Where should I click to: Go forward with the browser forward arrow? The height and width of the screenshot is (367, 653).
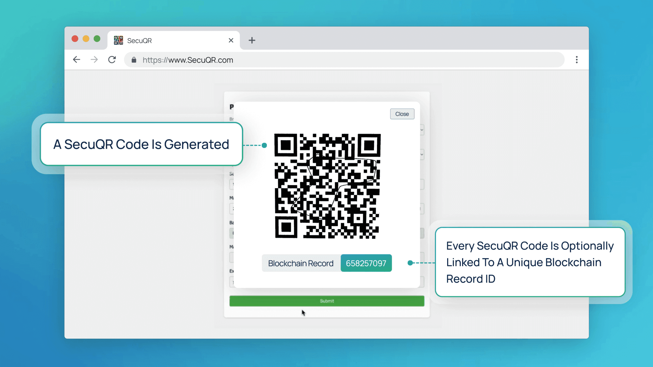coord(94,60)
